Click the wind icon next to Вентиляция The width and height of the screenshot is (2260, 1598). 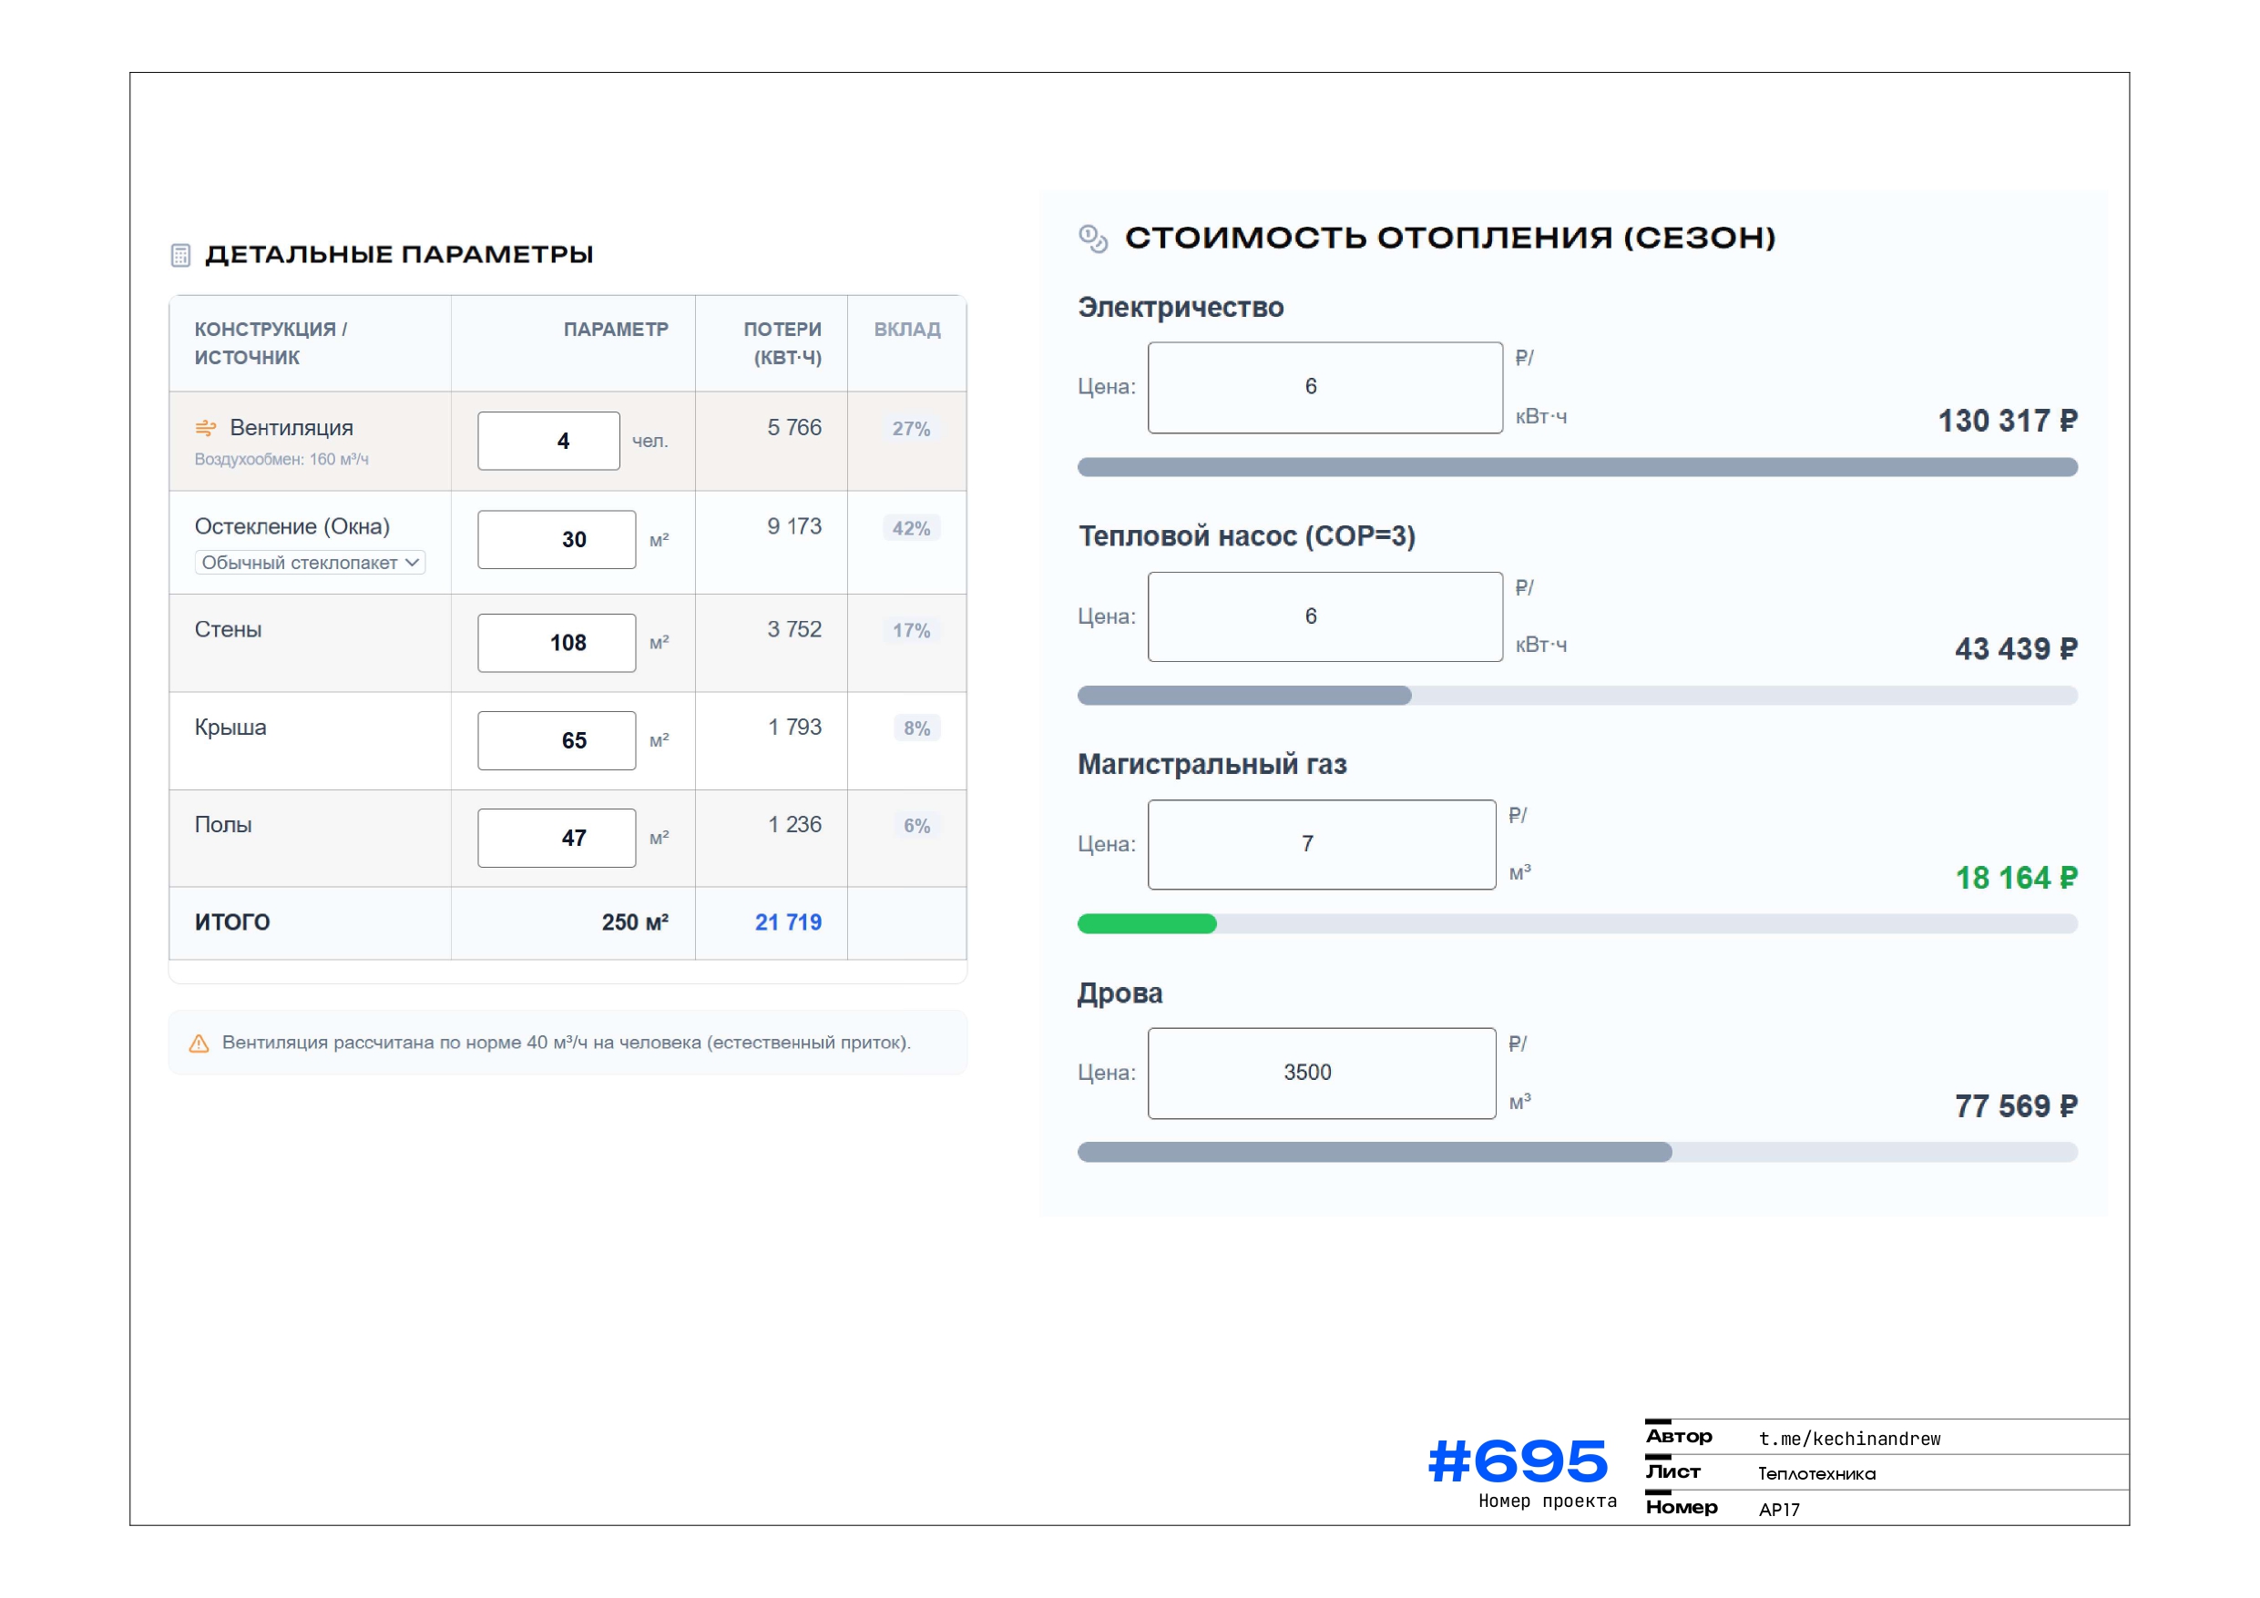click(206, 428)
